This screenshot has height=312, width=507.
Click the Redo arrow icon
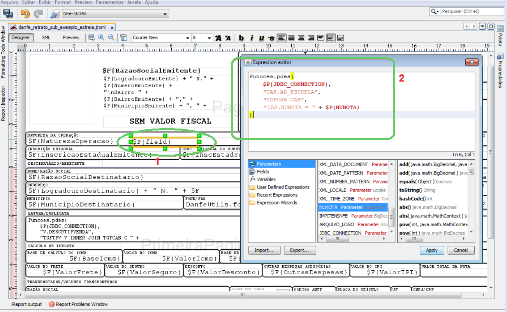tap(38, 14)
